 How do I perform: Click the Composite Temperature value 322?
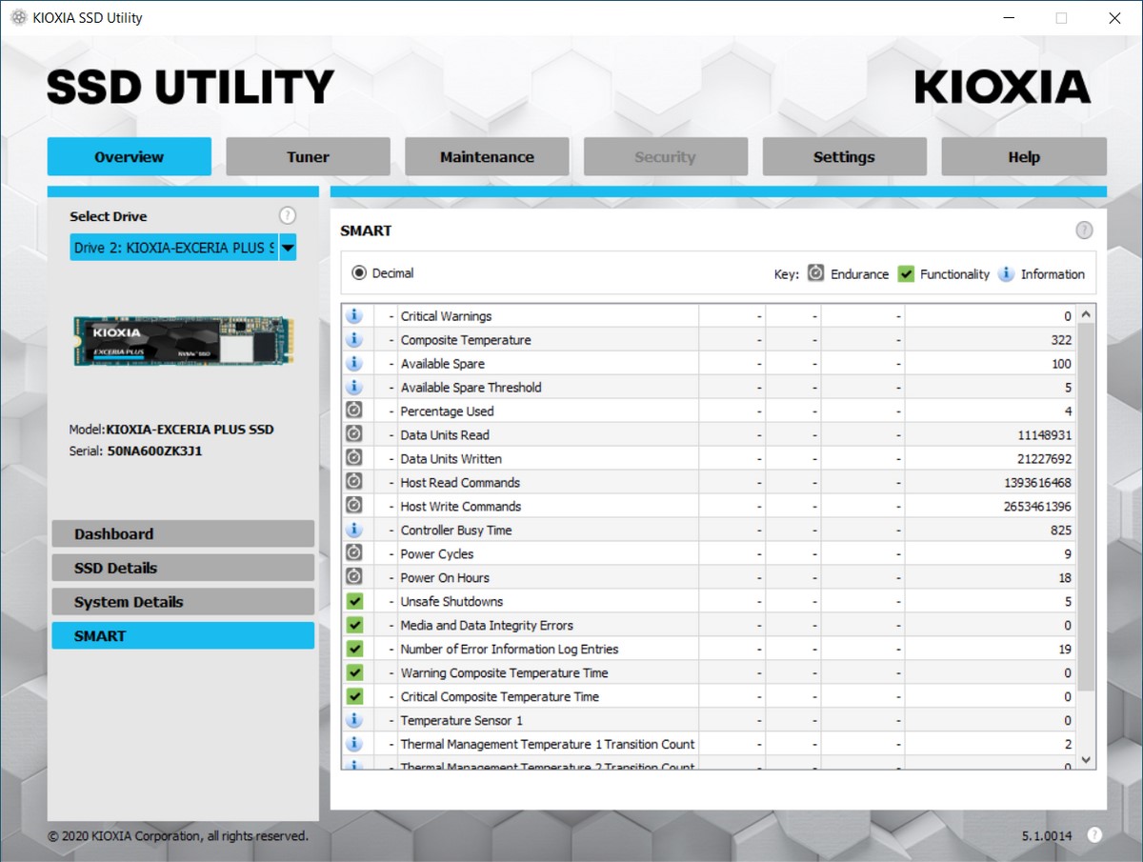pyautogui.click(x=1061, y=340)
